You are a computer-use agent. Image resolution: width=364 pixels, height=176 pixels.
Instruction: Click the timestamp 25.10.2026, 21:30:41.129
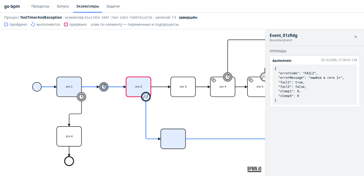click(x=339, y=60)
